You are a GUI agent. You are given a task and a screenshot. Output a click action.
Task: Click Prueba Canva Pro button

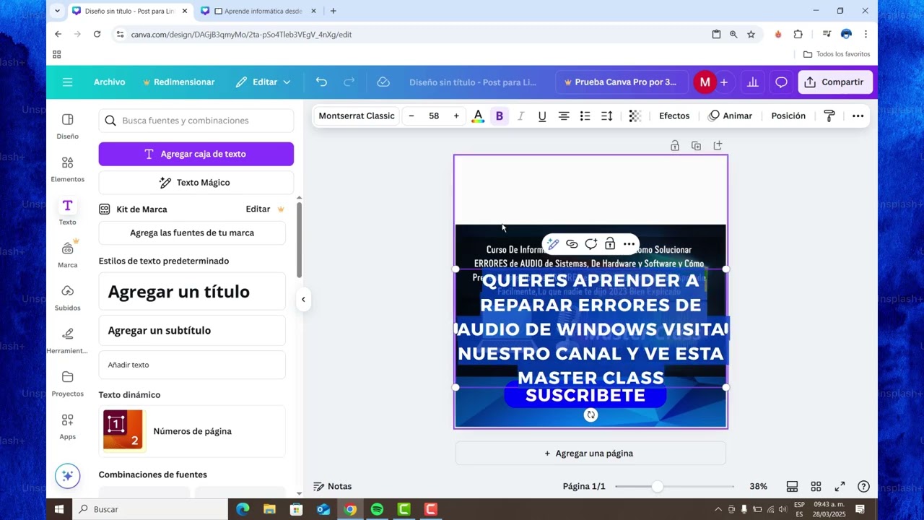coord(620,82)
